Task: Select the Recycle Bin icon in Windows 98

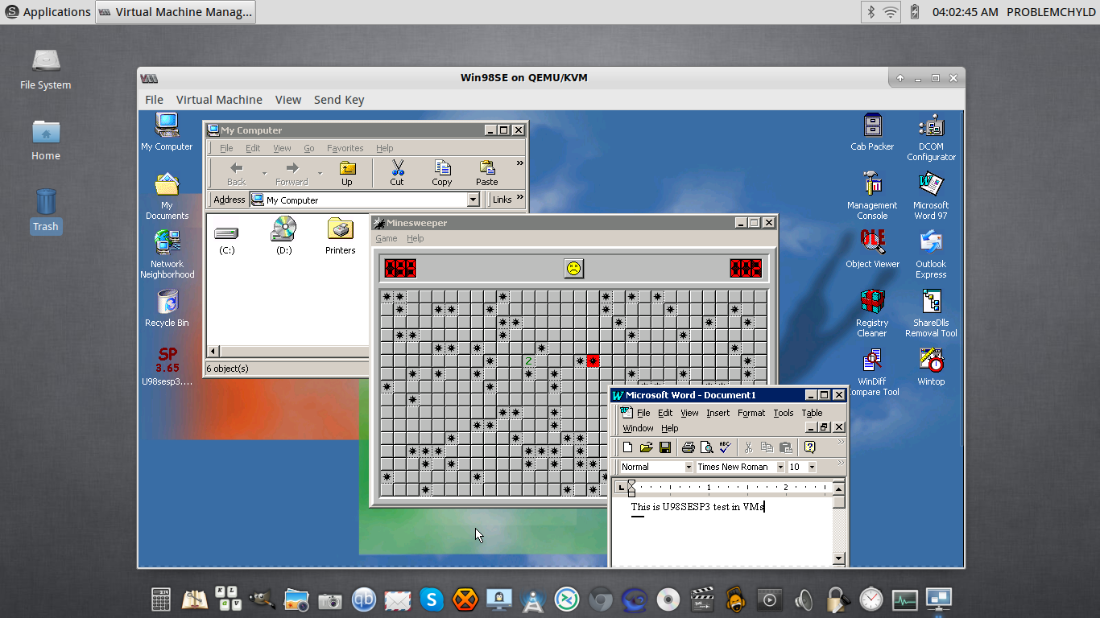Action: (x=167, y=308)
